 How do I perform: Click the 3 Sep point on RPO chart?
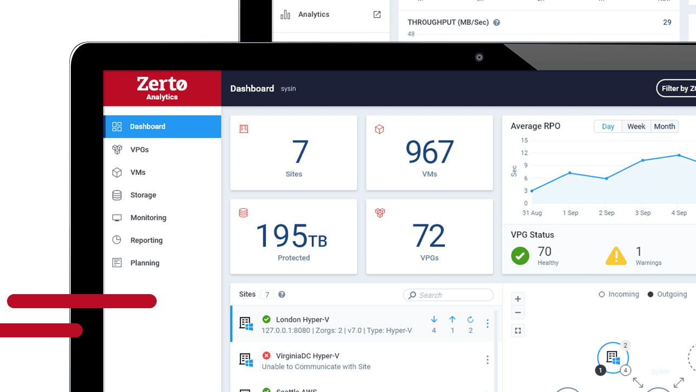[x=643, y=161]
